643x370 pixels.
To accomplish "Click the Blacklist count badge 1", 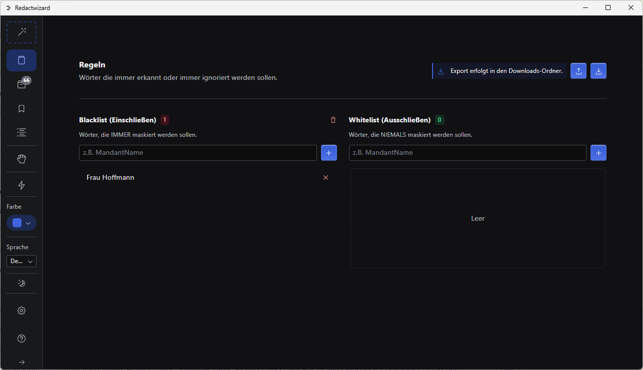I will [x=164, y=120].
